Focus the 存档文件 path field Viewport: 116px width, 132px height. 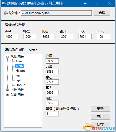56,13
